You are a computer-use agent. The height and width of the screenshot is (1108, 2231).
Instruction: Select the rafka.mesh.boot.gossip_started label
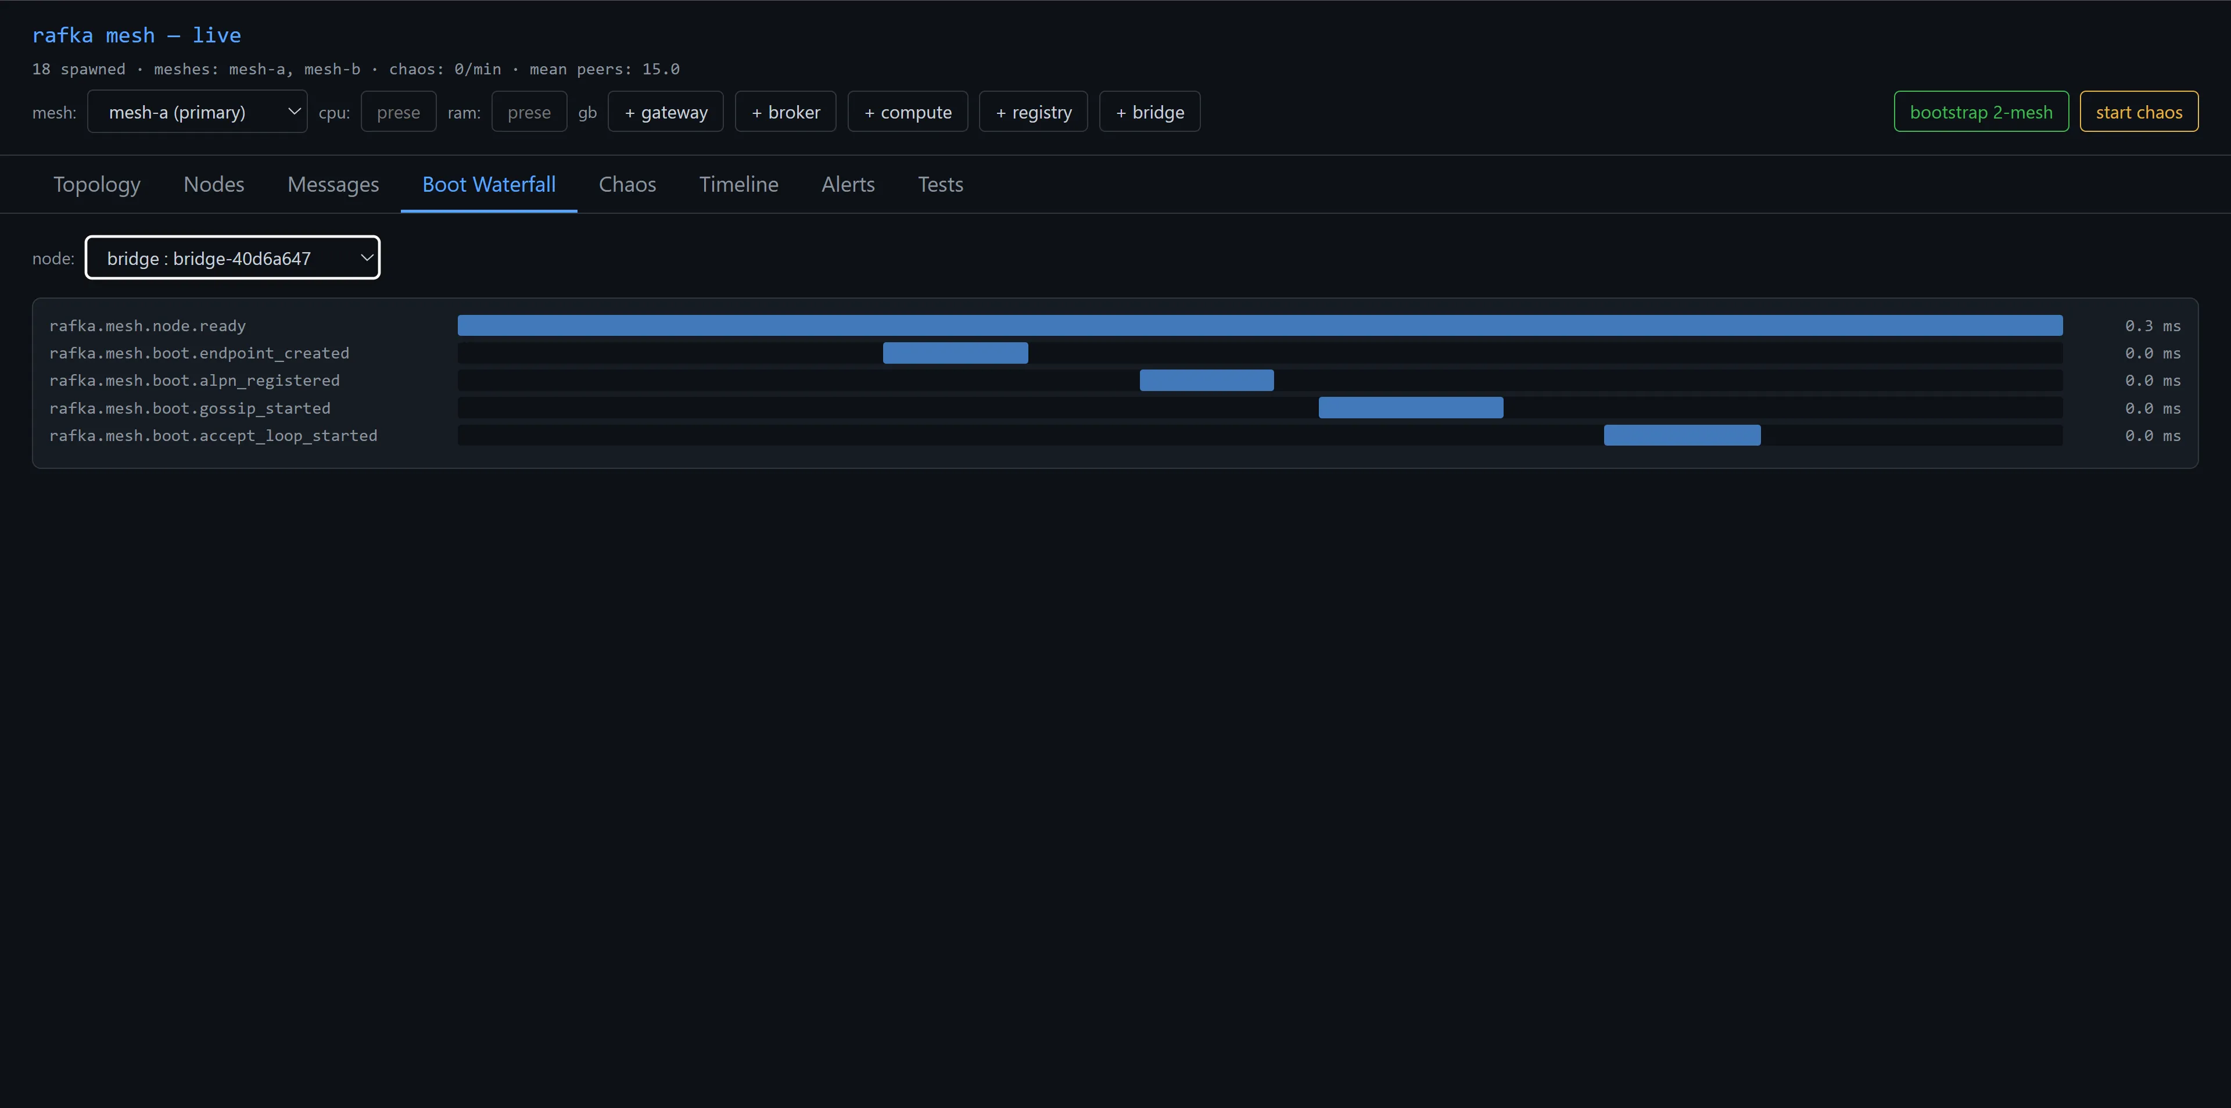click(189, 408)
